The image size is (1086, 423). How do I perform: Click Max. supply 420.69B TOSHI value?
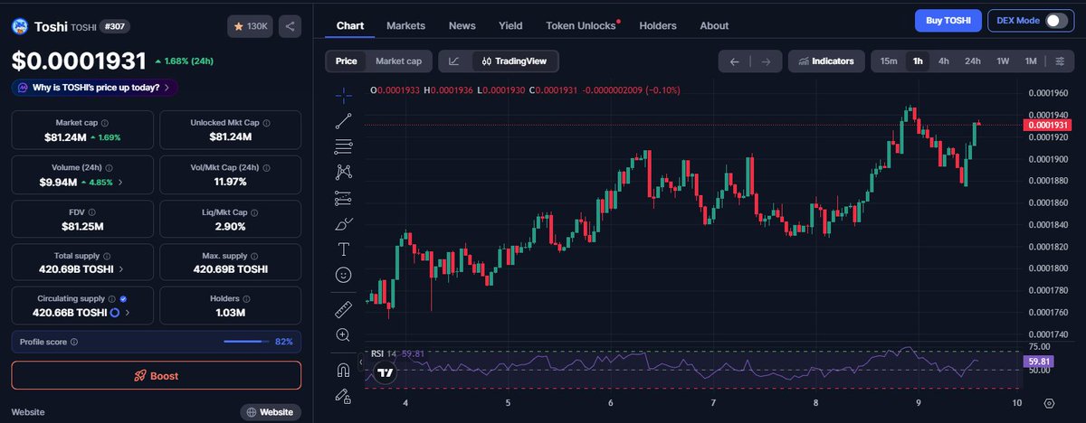coord(230,269)
